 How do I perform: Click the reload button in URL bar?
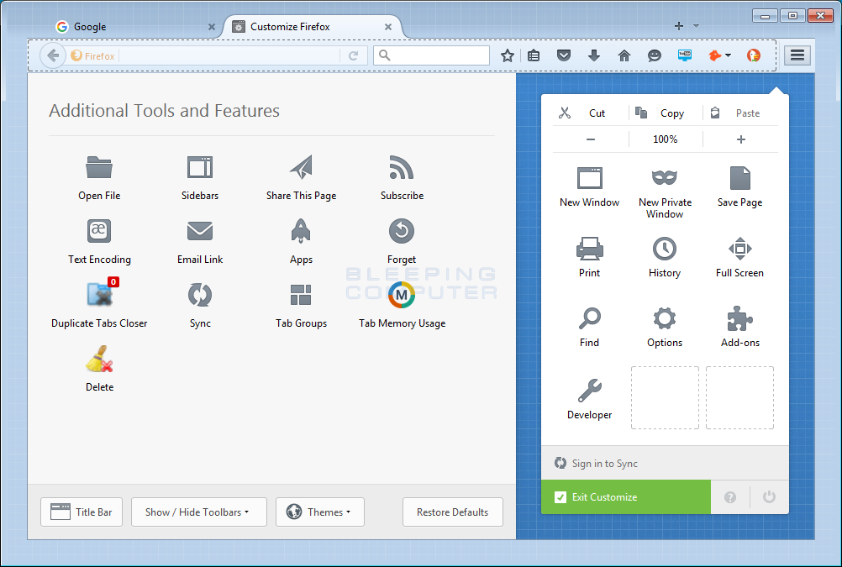coord(353,55)
